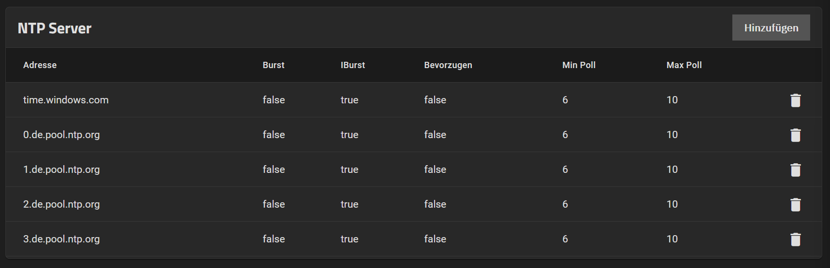Remove the 1.de.pool.ntp.org server
This screenshot has width=830, height=268.
pos(795,170)
